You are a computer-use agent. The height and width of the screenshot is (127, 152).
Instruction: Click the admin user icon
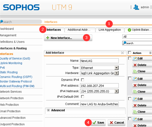pyautogui.click(x=136, y=7)
